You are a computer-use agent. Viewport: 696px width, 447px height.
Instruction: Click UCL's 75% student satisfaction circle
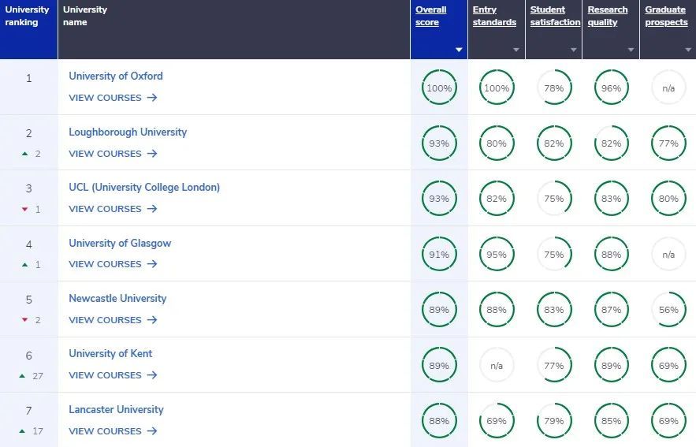554,199
